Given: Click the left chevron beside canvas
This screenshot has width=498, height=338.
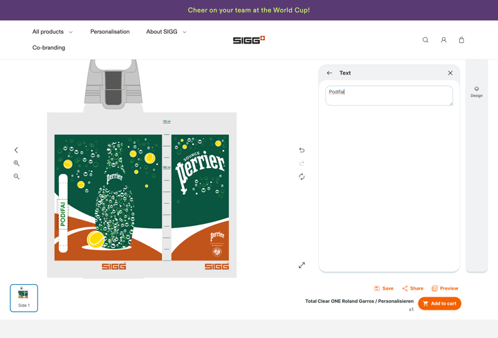Looking at the screenshot, I should point(16,150).
